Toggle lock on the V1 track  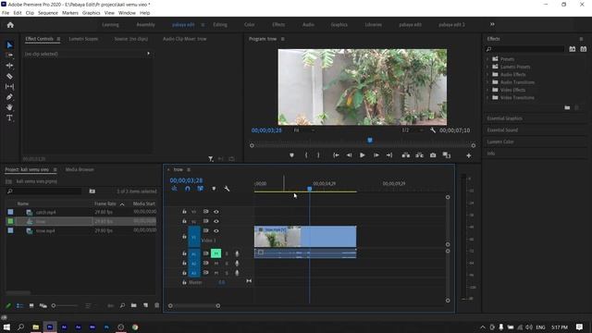point(184,237)
